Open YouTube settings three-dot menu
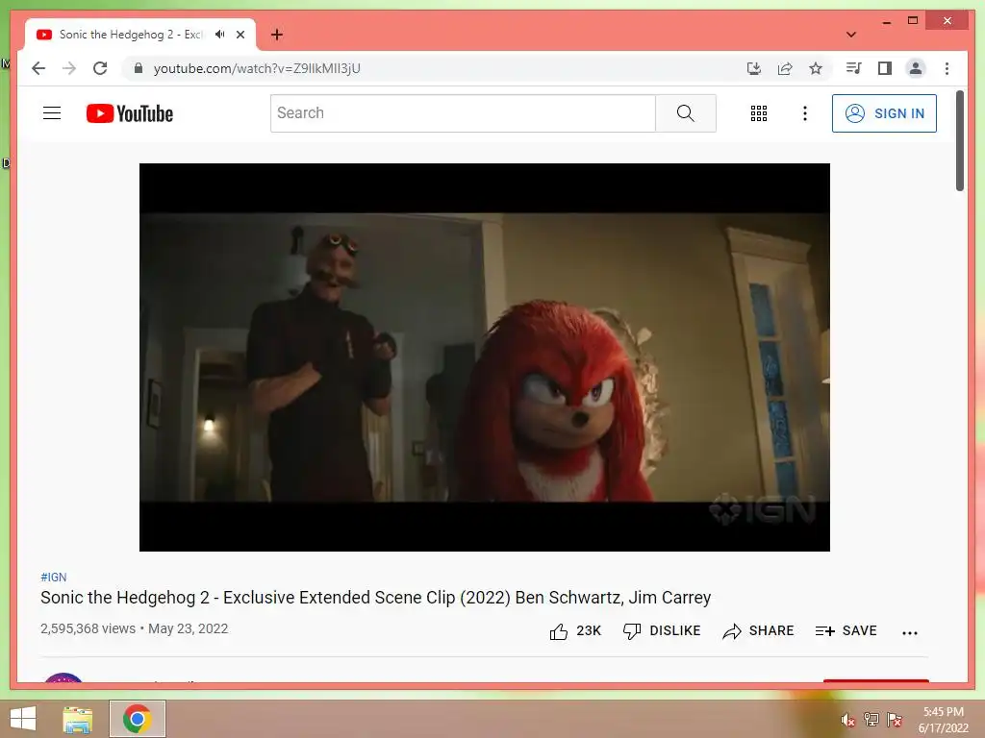 coord(805,113)
